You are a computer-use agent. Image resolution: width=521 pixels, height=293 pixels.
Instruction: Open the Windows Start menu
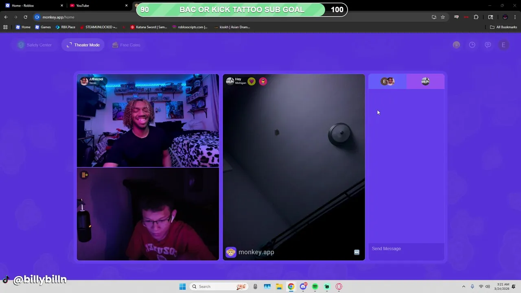point(182,286)
